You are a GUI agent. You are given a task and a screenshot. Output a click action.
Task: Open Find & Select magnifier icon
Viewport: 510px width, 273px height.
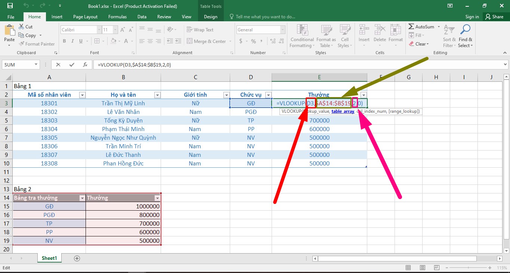[x=465, y=30]
